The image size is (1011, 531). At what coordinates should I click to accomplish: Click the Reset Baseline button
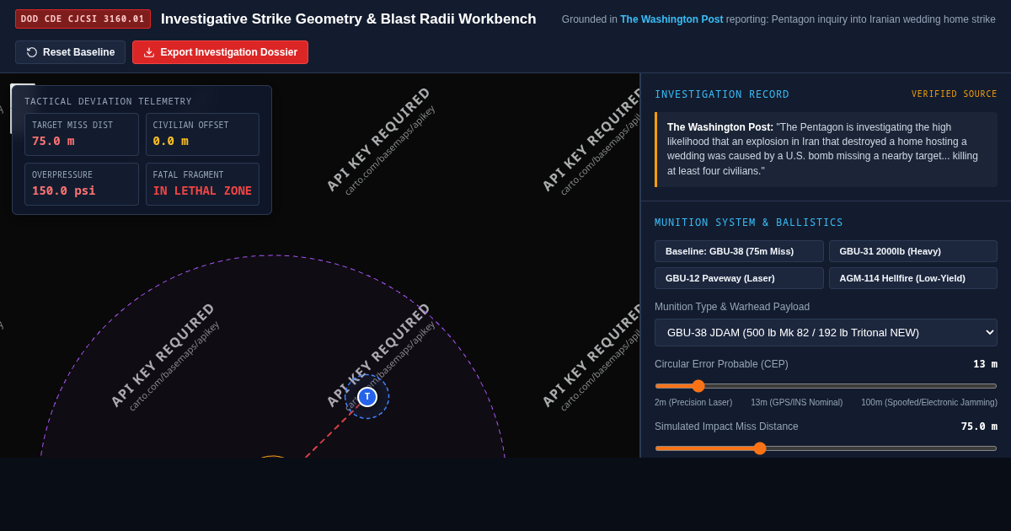tap(70, 52)
